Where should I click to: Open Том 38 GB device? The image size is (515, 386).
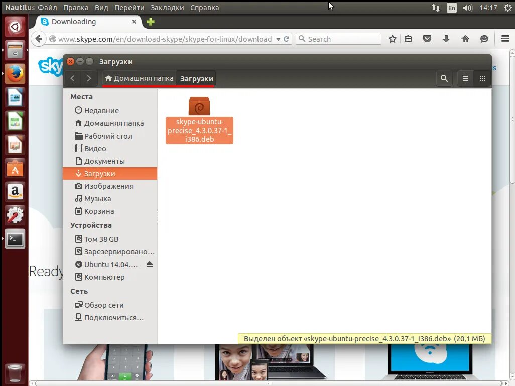pyautogui.click(x=110, y=239)
